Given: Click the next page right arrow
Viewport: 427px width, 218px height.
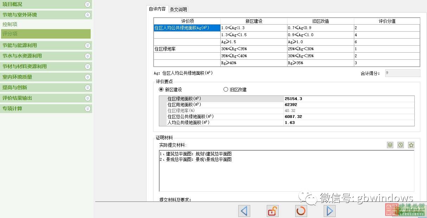Looking at the screenshot, I should (330, 211).
